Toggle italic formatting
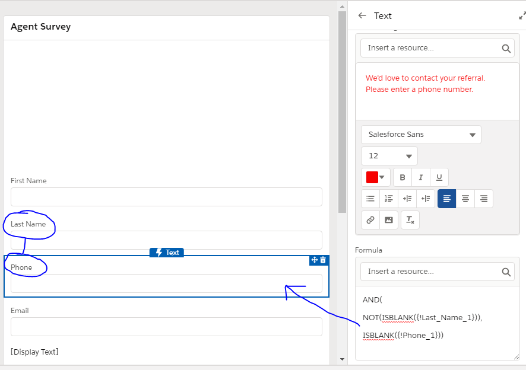The width and height of the screenshot is (526, 370). [421, 177]
